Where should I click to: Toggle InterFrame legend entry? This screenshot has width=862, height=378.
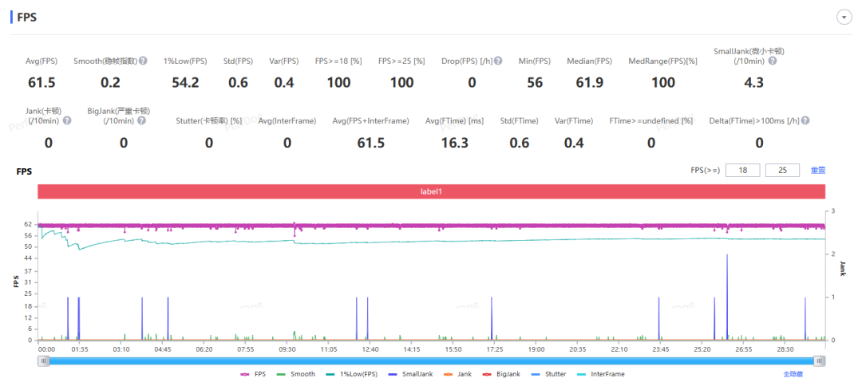pyautogui.click(x=602, y=374)
